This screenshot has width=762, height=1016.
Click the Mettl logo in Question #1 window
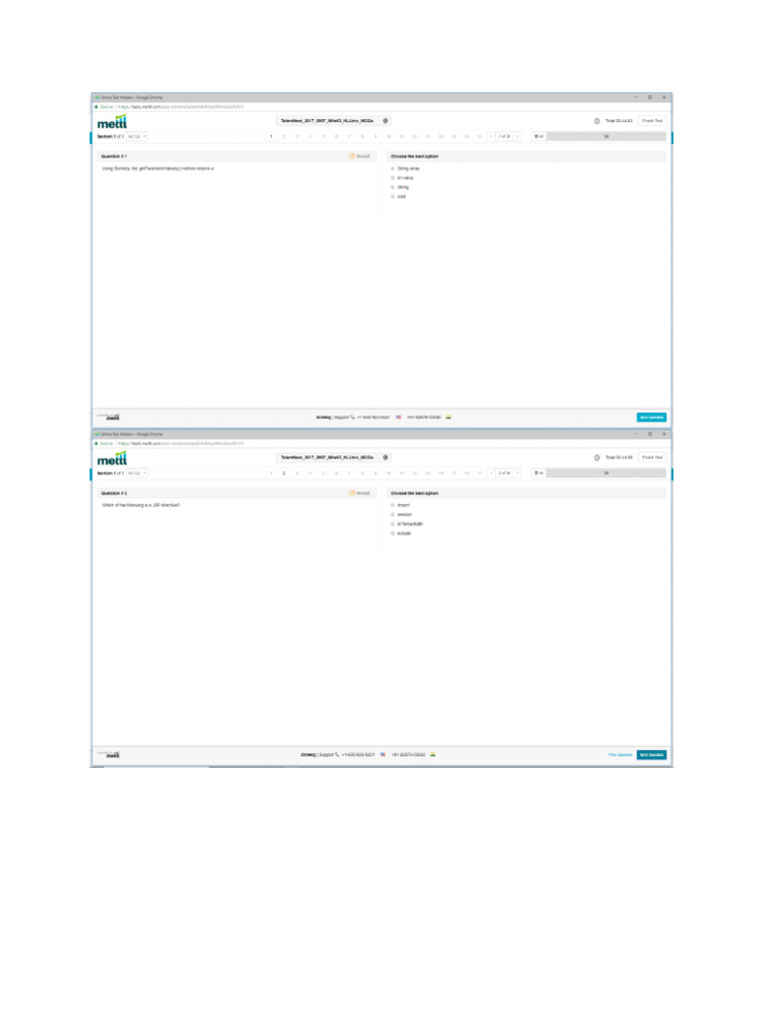[x=112, y=122]
